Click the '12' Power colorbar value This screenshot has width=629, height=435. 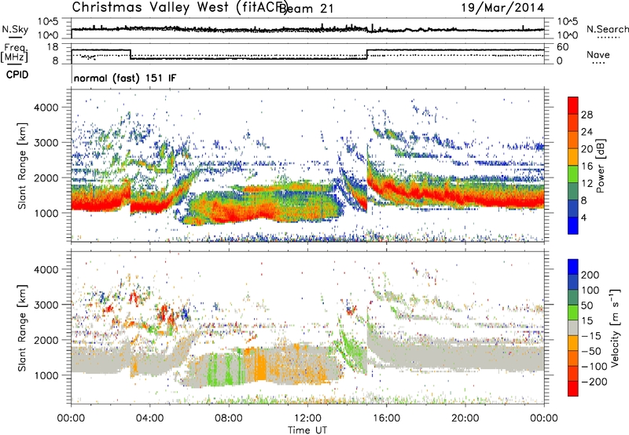point(587,184)
